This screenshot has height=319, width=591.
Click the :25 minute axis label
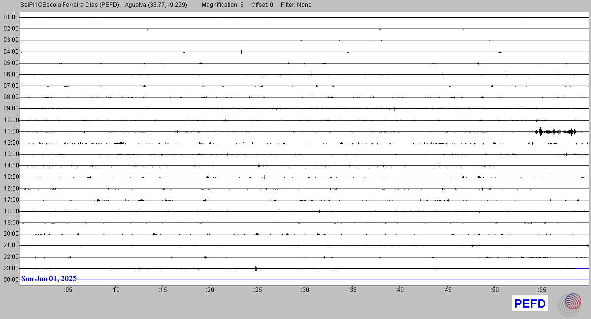(x=258, y=290)
